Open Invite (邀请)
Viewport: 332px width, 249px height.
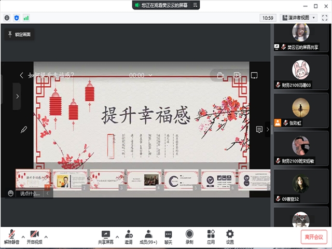click(129, 237)
